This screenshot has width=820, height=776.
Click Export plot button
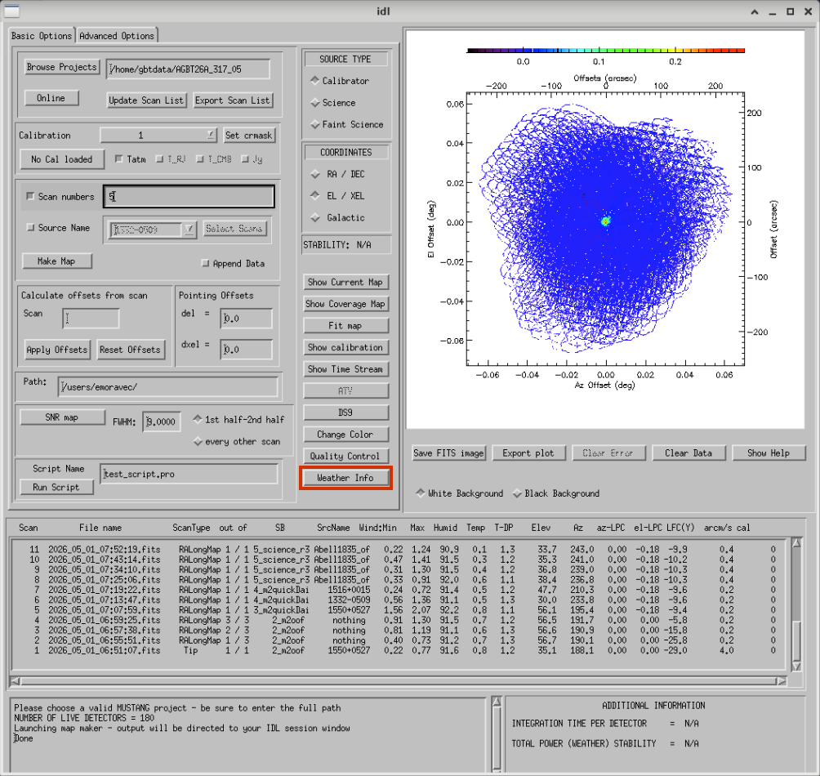pyautogui.click(x=528, y=453)
